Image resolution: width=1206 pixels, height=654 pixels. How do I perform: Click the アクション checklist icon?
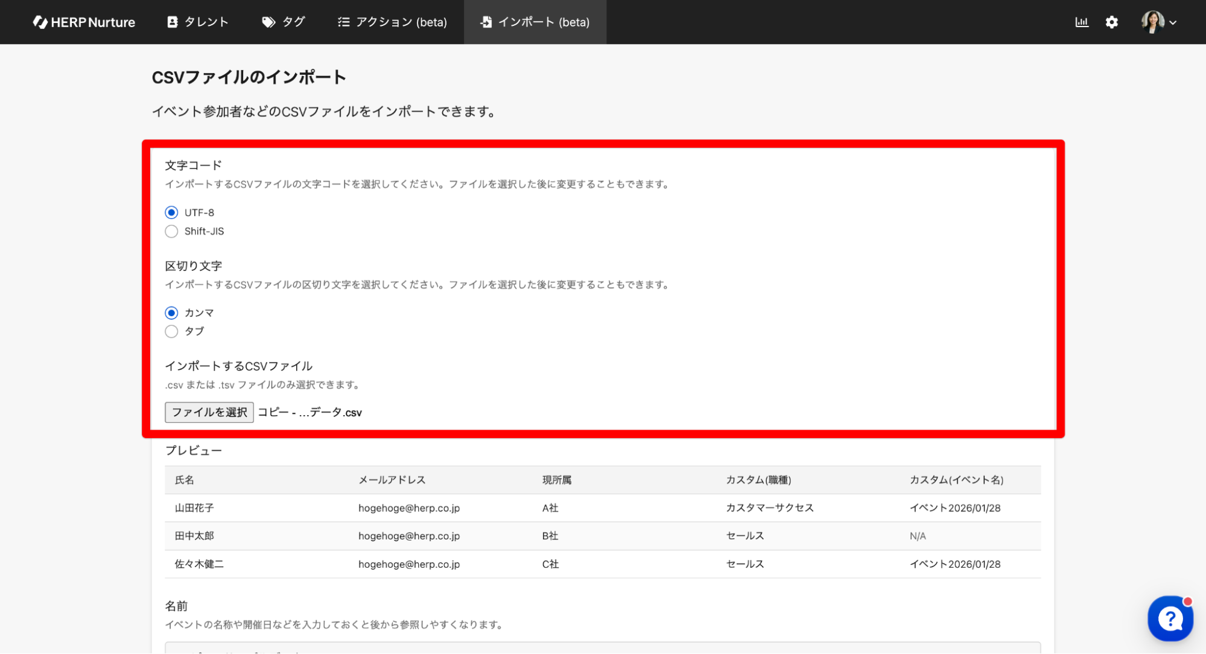(343, 22)
